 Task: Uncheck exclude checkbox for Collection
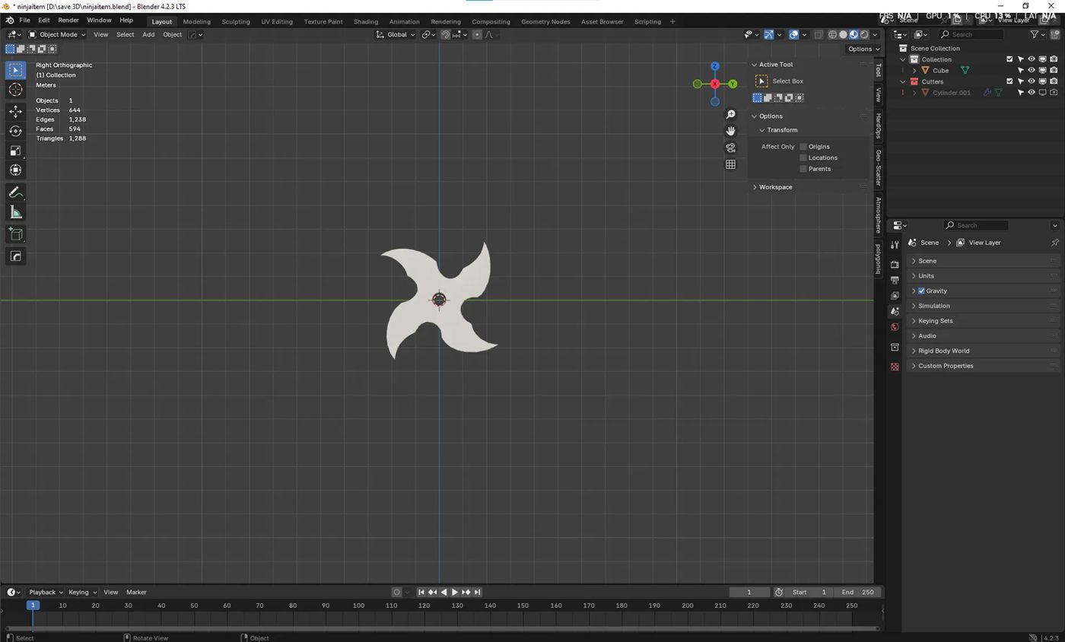[x=1009, y=59]
